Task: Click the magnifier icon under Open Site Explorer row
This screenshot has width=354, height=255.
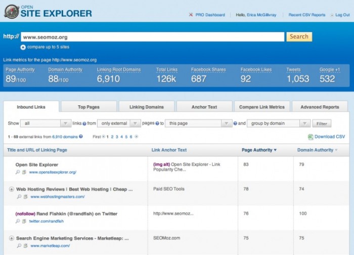Action: tap(18, 172)
